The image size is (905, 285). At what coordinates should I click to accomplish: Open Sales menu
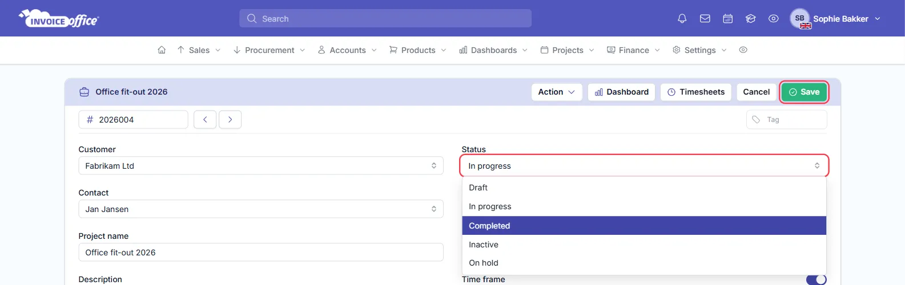tap(199, 50)
